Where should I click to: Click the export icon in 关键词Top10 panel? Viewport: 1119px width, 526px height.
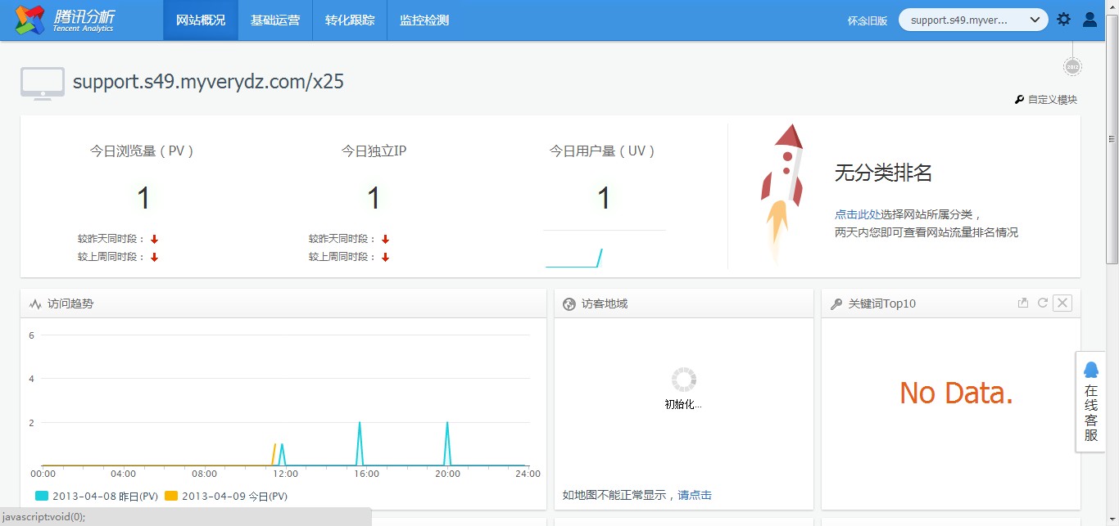tap(1022, 303)
